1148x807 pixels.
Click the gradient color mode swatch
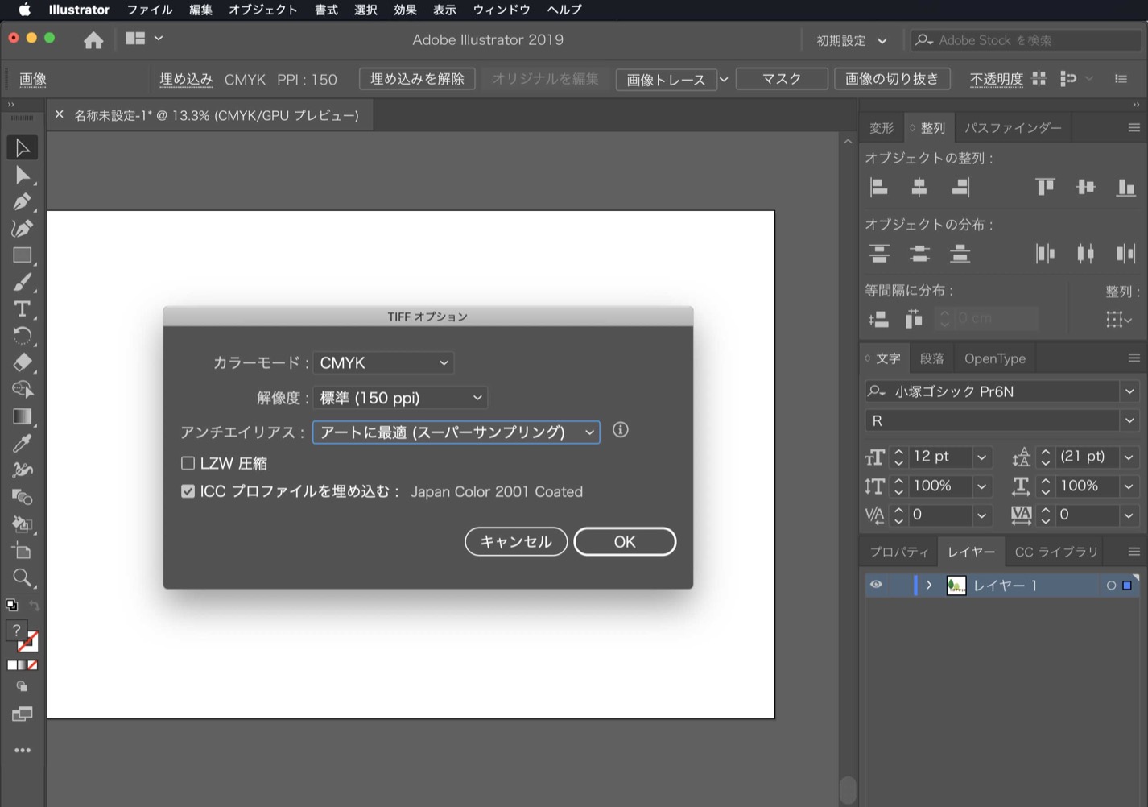click(22, 665)
